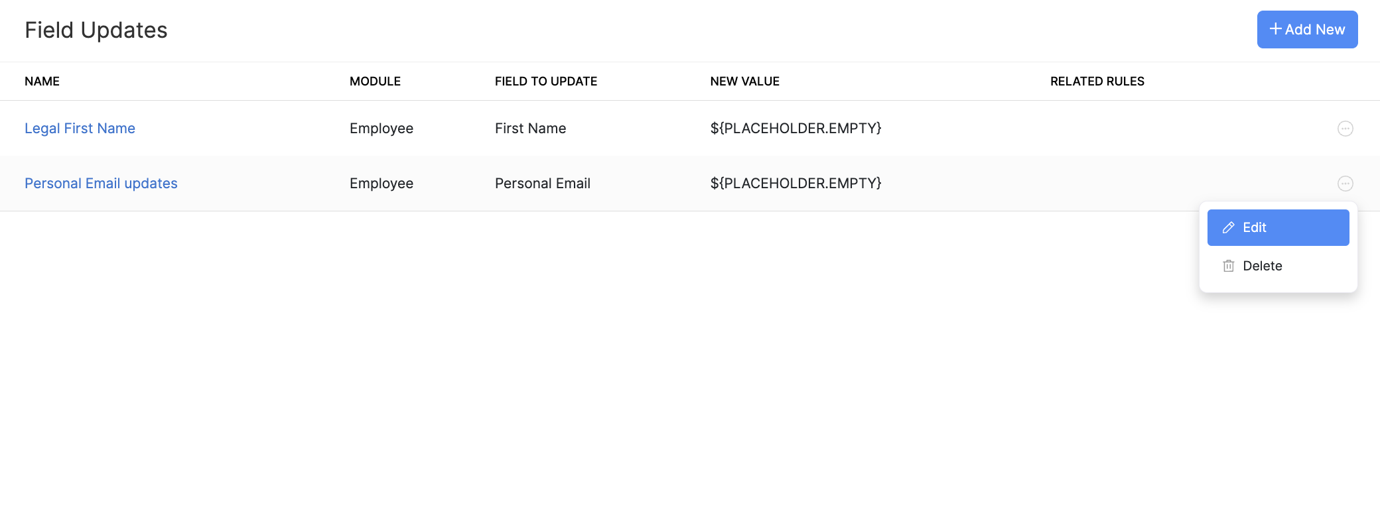Select the First Name field cell
The height and width of the screenshot is (509, 1380).
530,129
